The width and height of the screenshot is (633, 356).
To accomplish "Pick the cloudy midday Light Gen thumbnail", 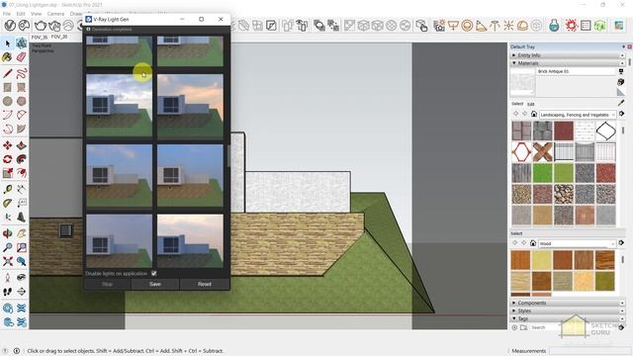I will [119, 106].
